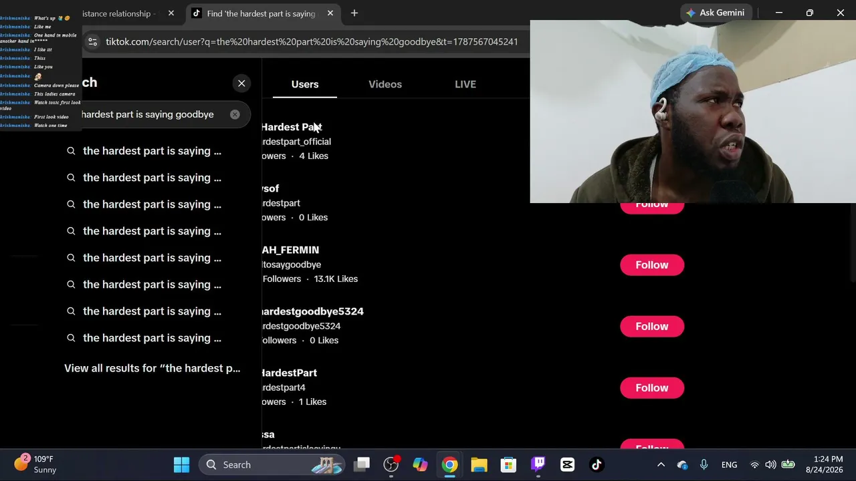856x481 pixels.
Task: Click the microphone tray icon
Action: click(704, 465)
